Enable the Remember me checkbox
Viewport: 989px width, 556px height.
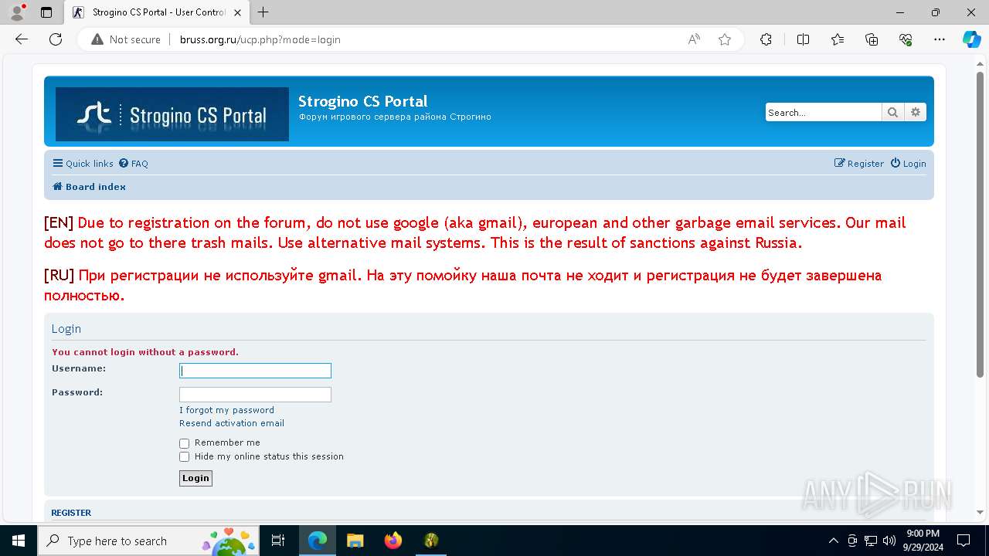click(x=184, y=443)
